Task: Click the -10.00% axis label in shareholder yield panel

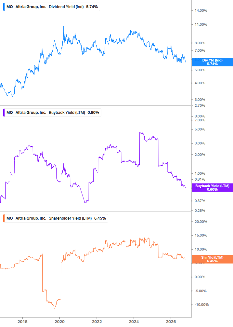Action: (x=201, y=305)
